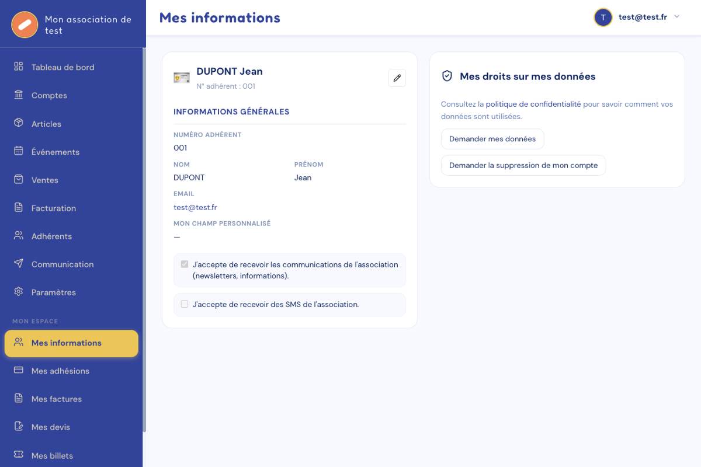Image resolution: width=701 pixels, height=467 pixels.
Task: Open Mes adhésions page
Action: point(71,371)
